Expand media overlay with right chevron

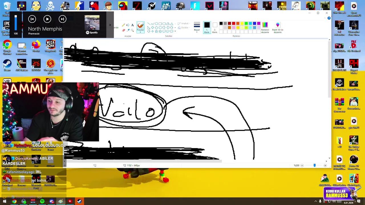[x=110, y=25]
